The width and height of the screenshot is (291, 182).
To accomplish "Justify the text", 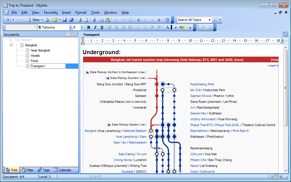I will point(130,27).
